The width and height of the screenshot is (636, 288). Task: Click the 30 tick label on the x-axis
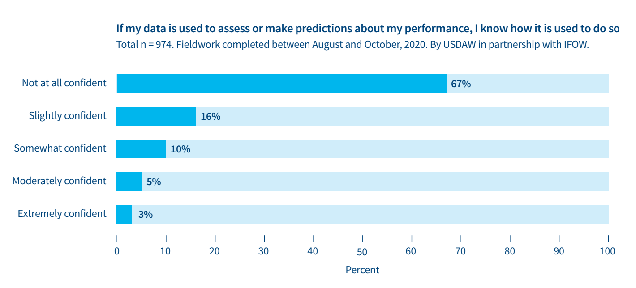click(x=264, y=251)
